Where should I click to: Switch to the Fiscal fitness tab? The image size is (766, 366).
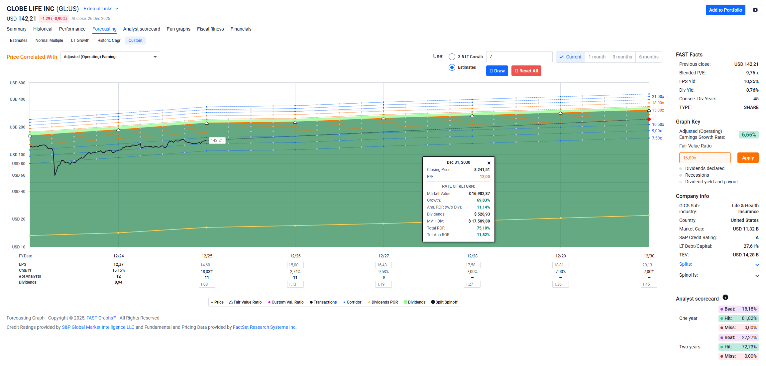click(210, 29)
